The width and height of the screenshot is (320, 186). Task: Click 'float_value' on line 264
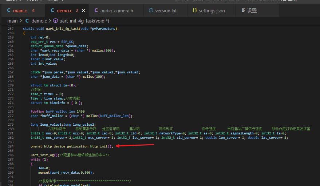(53, 59)
